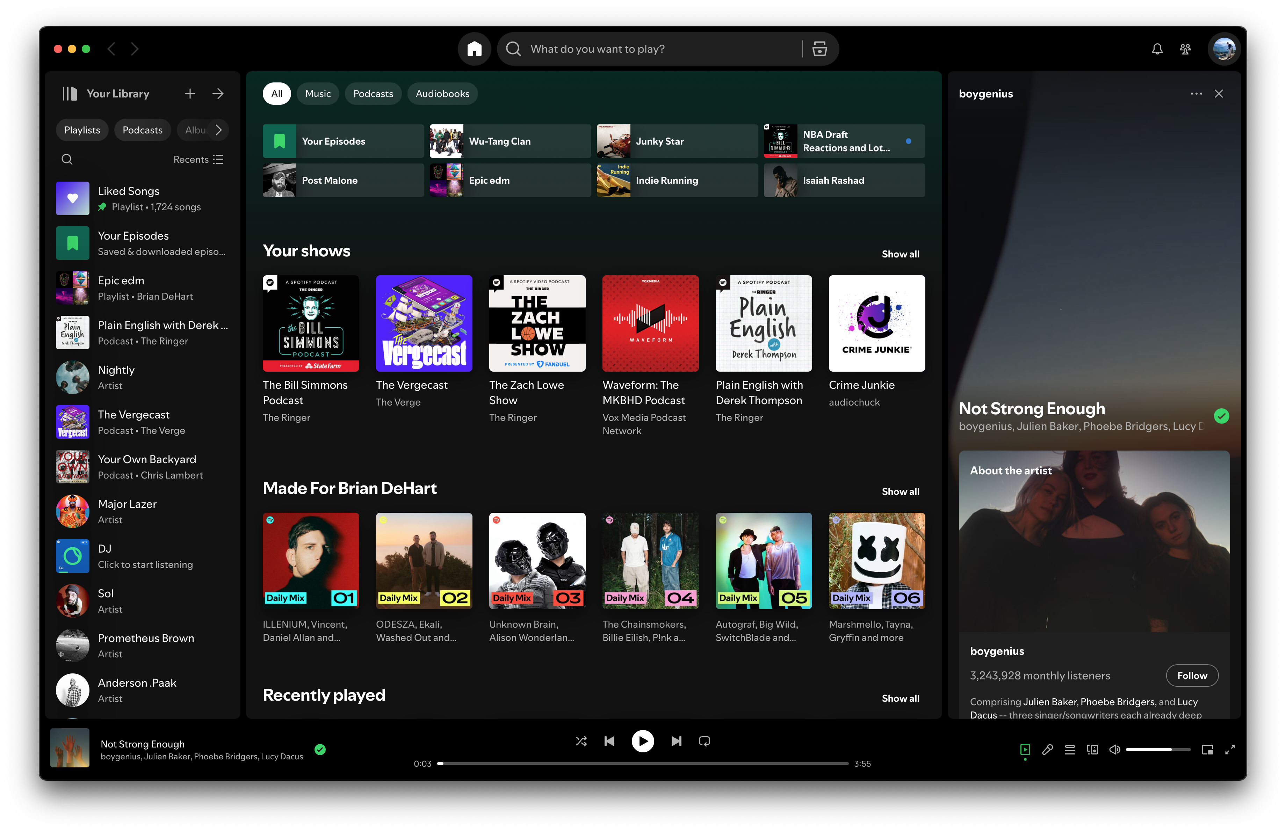Toggle shuffle playback

pyautogui.click(x=581, y=741)
